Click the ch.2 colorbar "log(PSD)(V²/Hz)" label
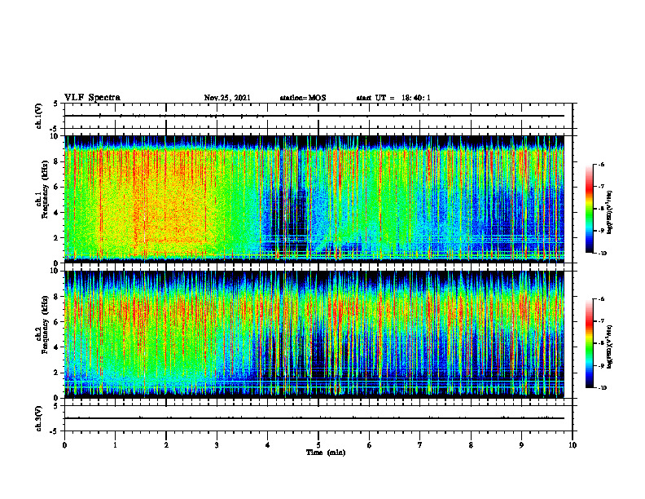Screen dimensions: 645x499 click(610, 347)
